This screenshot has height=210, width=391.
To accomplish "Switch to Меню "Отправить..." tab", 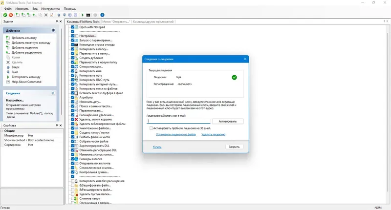I will click(116, 21).
